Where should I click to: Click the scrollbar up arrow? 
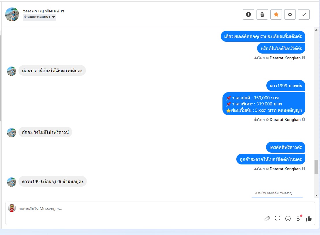click(x=316, y=30)
